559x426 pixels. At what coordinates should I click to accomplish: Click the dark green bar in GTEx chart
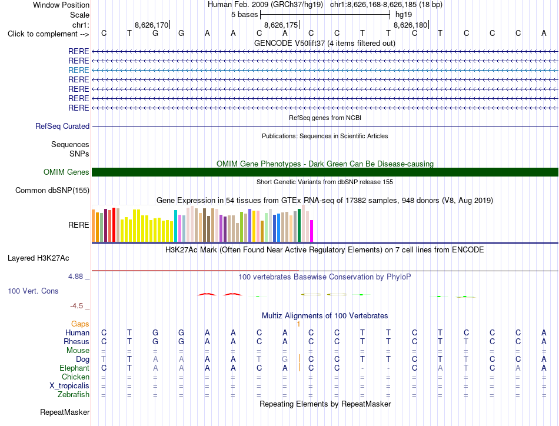pyautogui.click(x=299, y=226)
